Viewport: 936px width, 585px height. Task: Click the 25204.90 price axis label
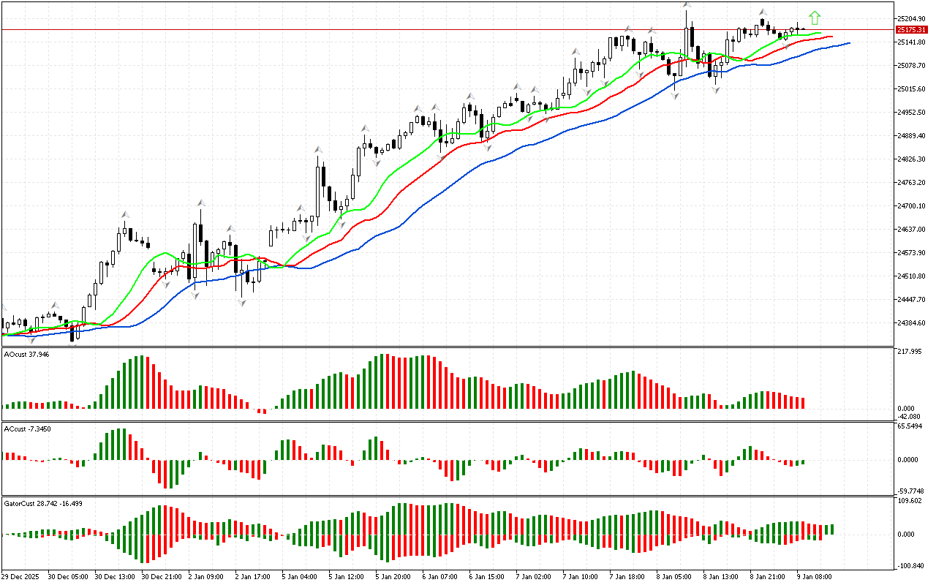(912, 19)
